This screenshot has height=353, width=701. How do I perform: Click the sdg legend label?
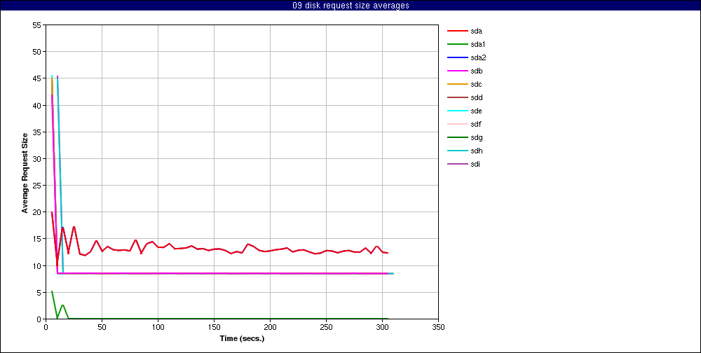click(x=476, y=137)
